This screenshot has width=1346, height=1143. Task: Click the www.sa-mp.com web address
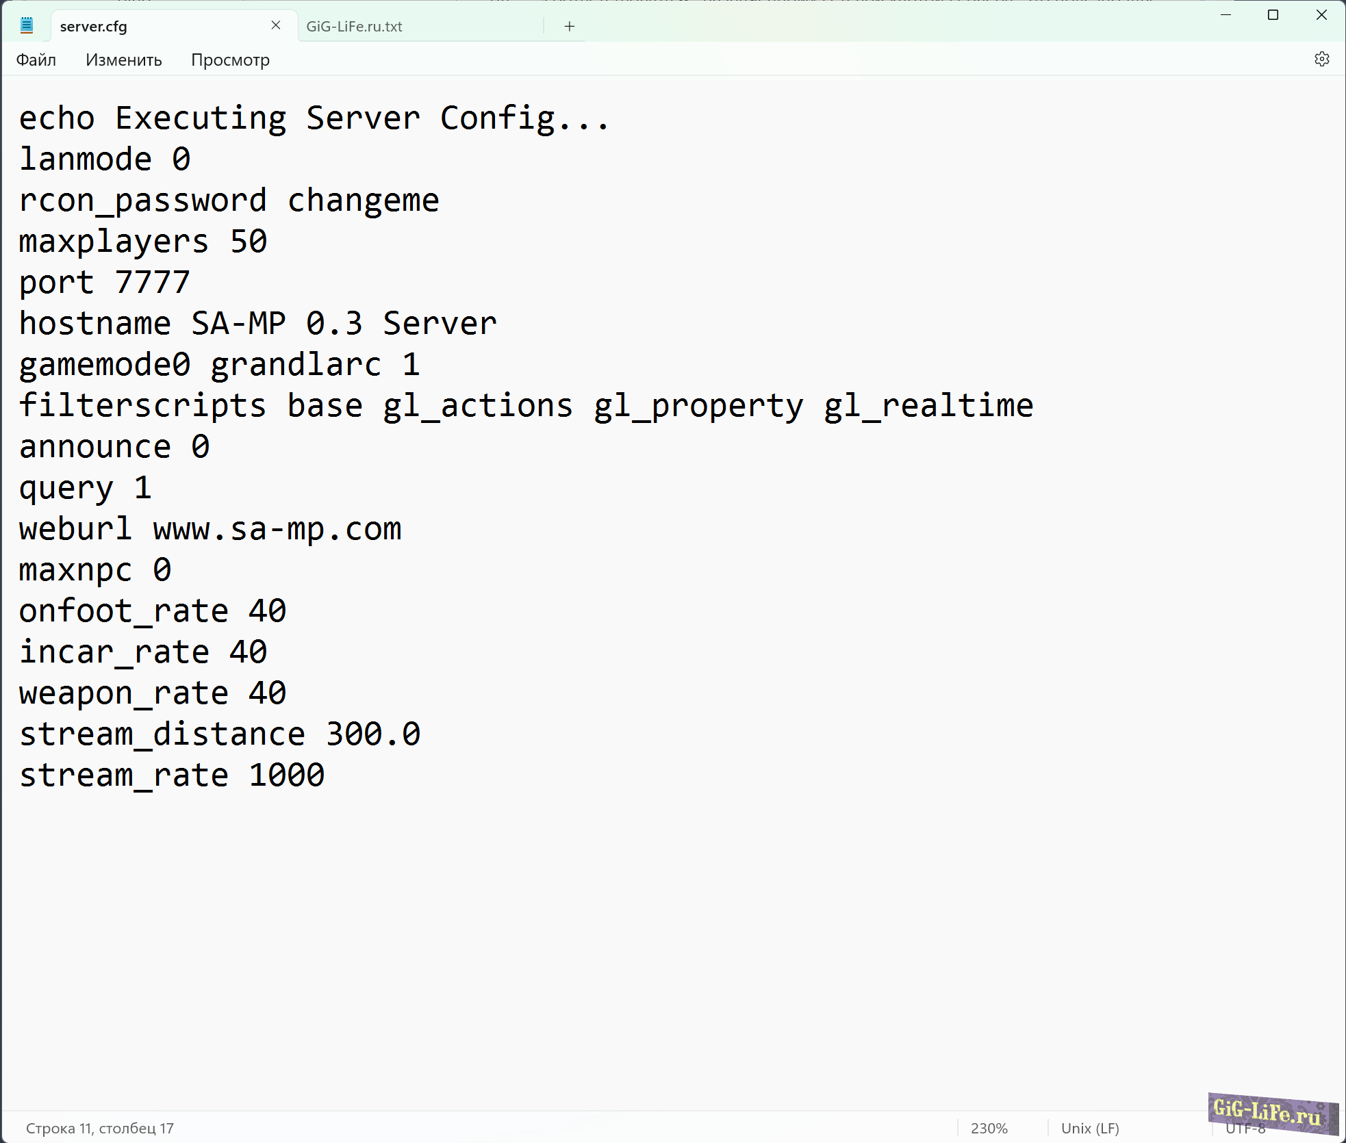click(x=277, y=528)
